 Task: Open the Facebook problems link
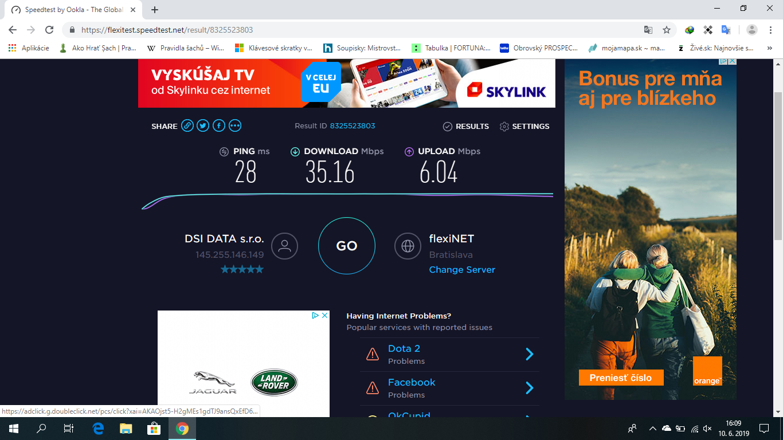[x=412, y=382]
